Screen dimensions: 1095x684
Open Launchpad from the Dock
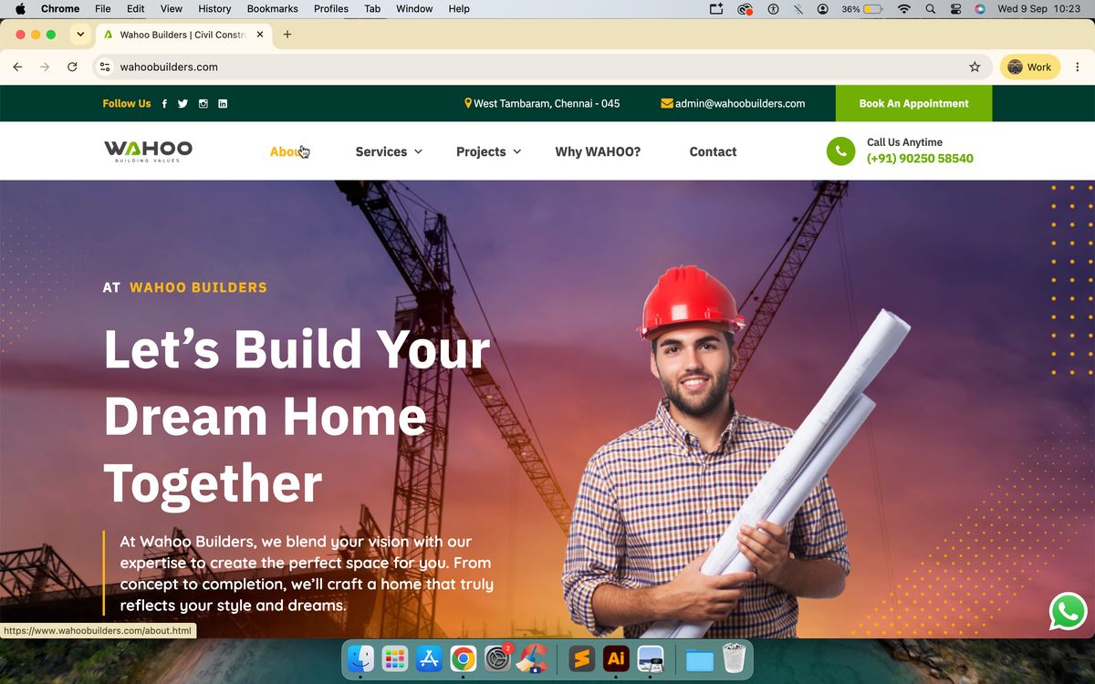(395, 658)
